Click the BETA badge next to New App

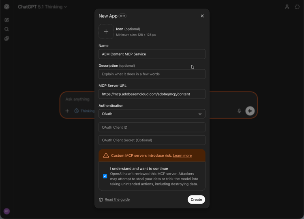(x=122, y=16)
